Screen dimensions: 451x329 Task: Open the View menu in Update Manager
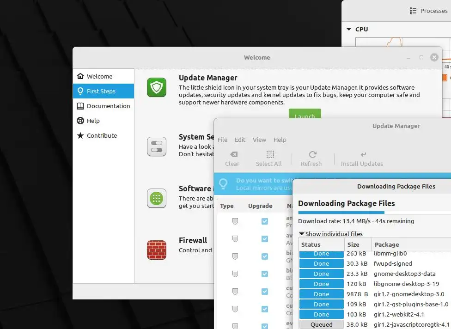point(259,140)
